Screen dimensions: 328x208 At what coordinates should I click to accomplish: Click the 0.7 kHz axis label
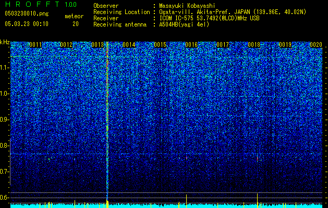4,172
